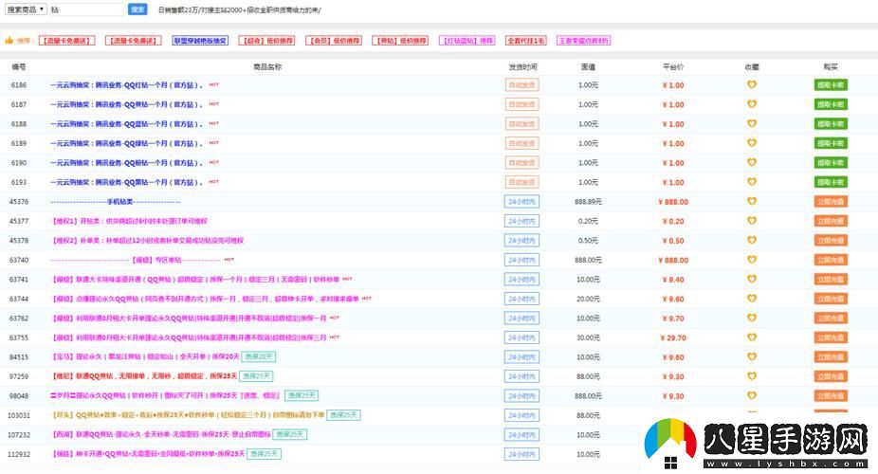Open product QQ蓝钻一个月 in row 6188
This screenshot has width=878, height=474.
pyautogui.click(x=127, y=123)
